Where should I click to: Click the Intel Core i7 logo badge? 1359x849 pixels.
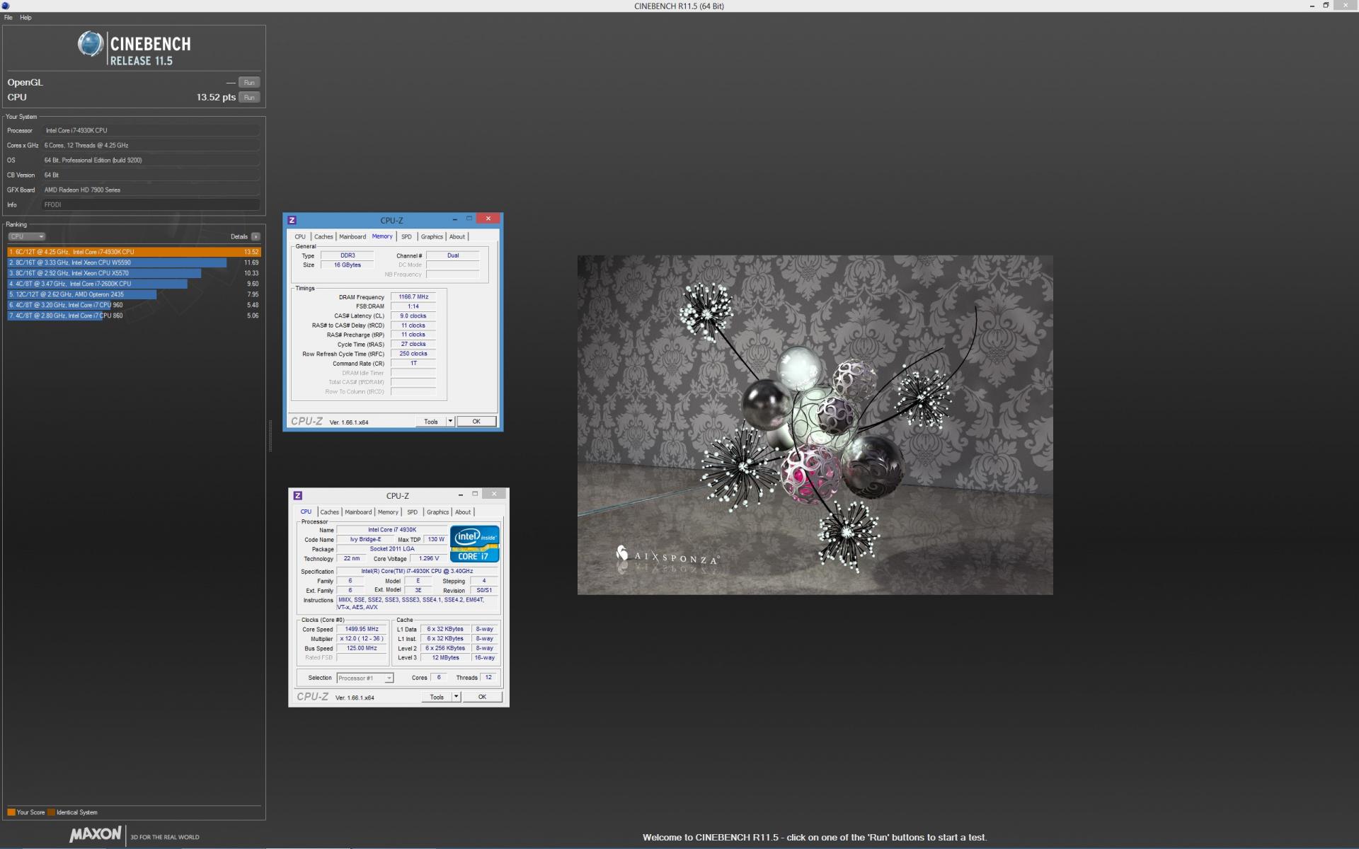click(x=474, y=544)
